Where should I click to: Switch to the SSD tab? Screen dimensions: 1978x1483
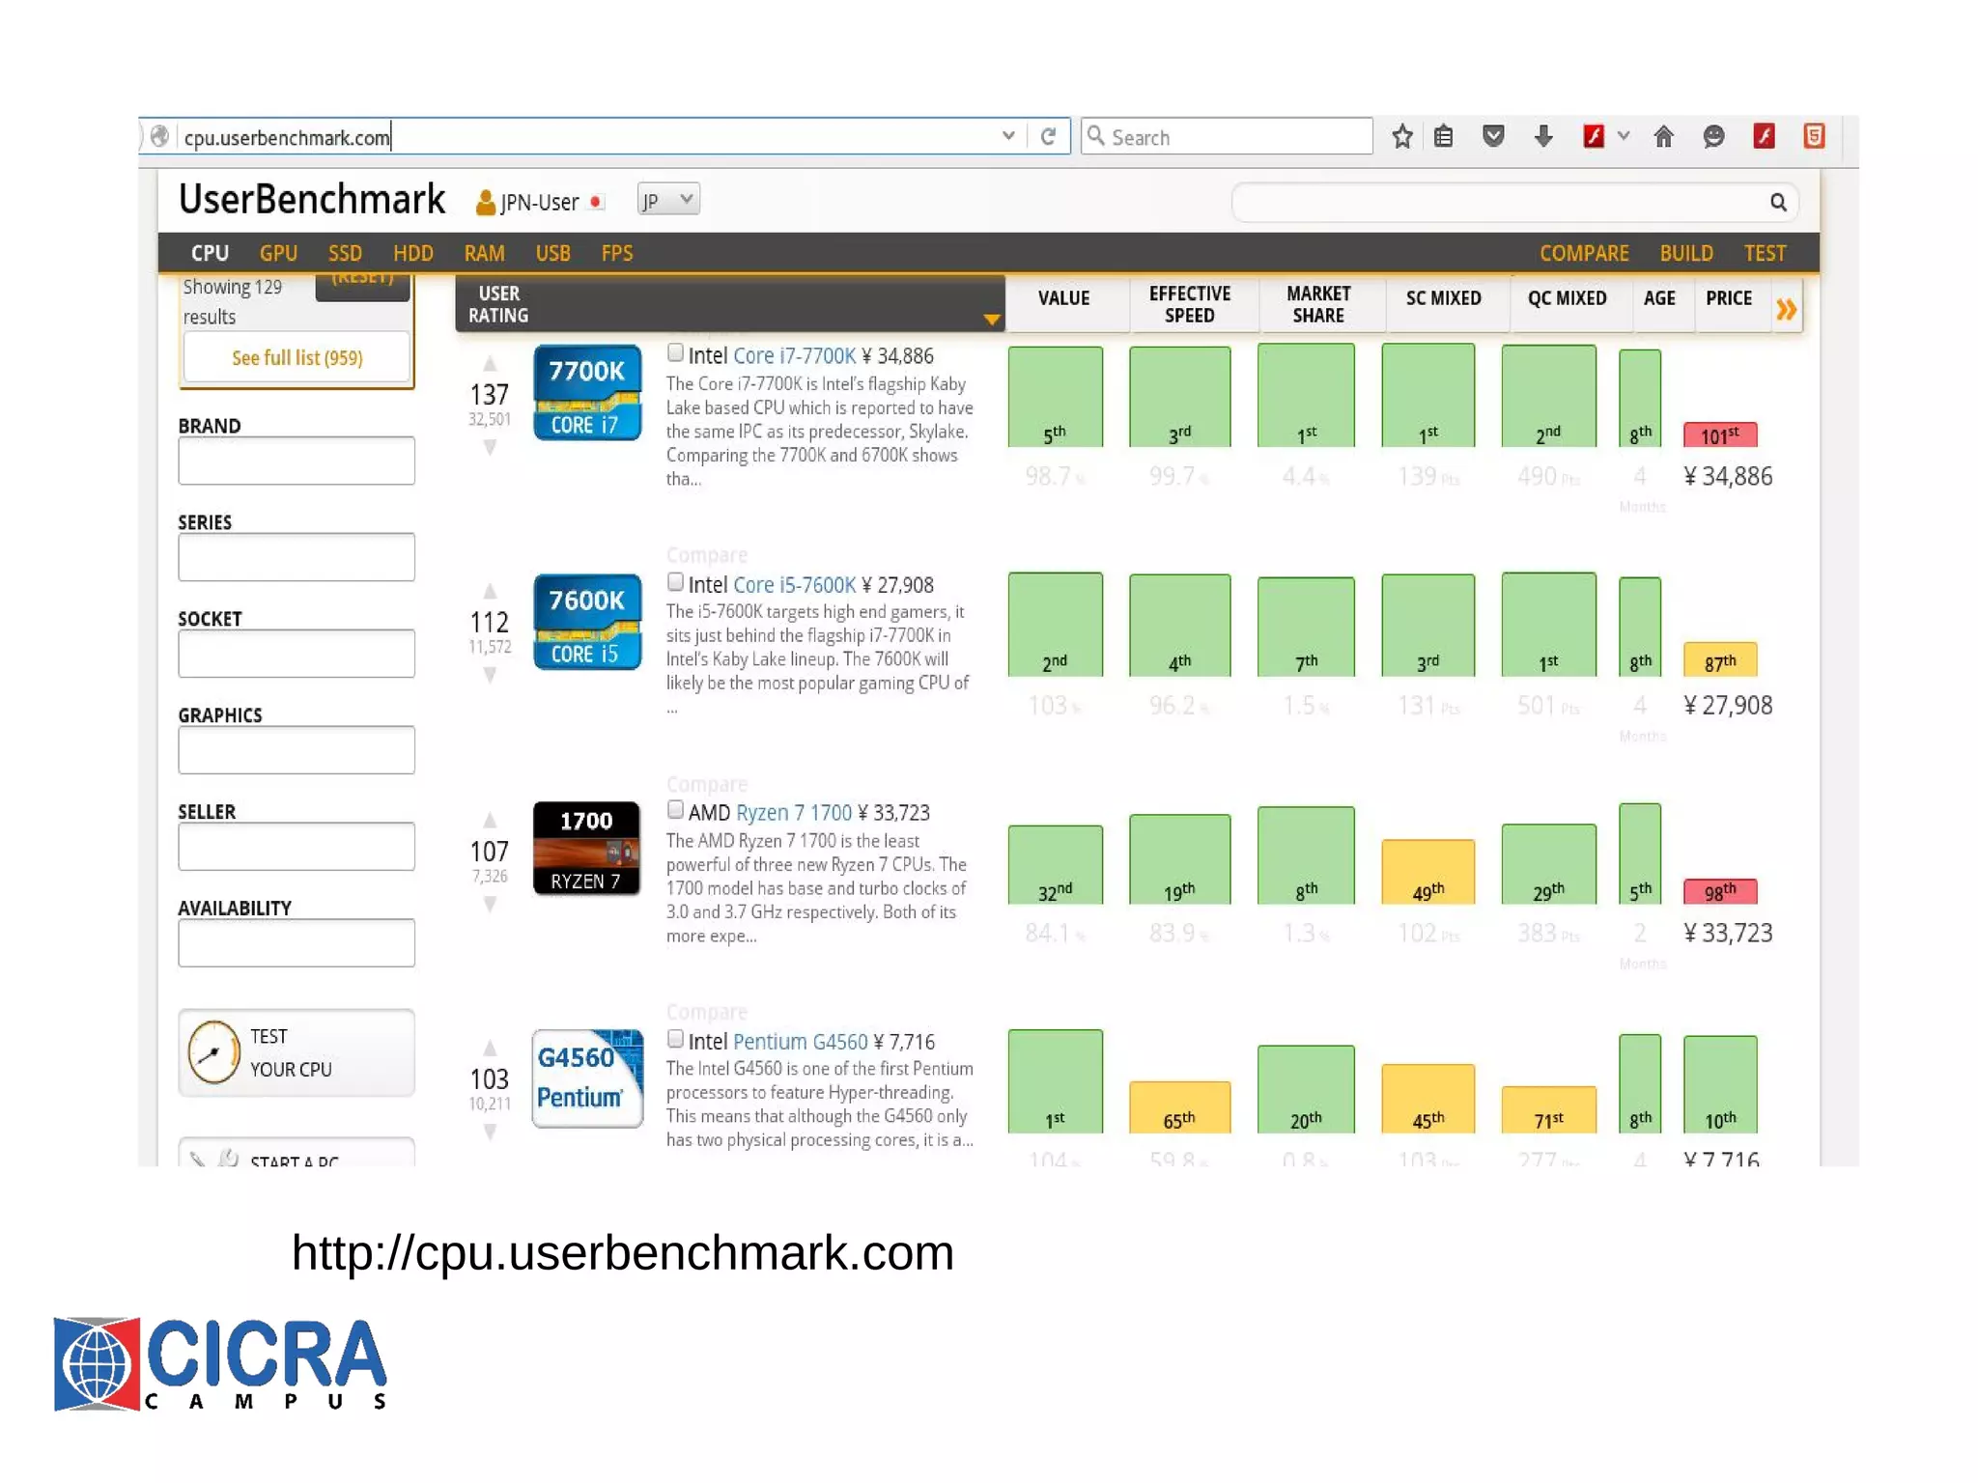tap(345, 253)
